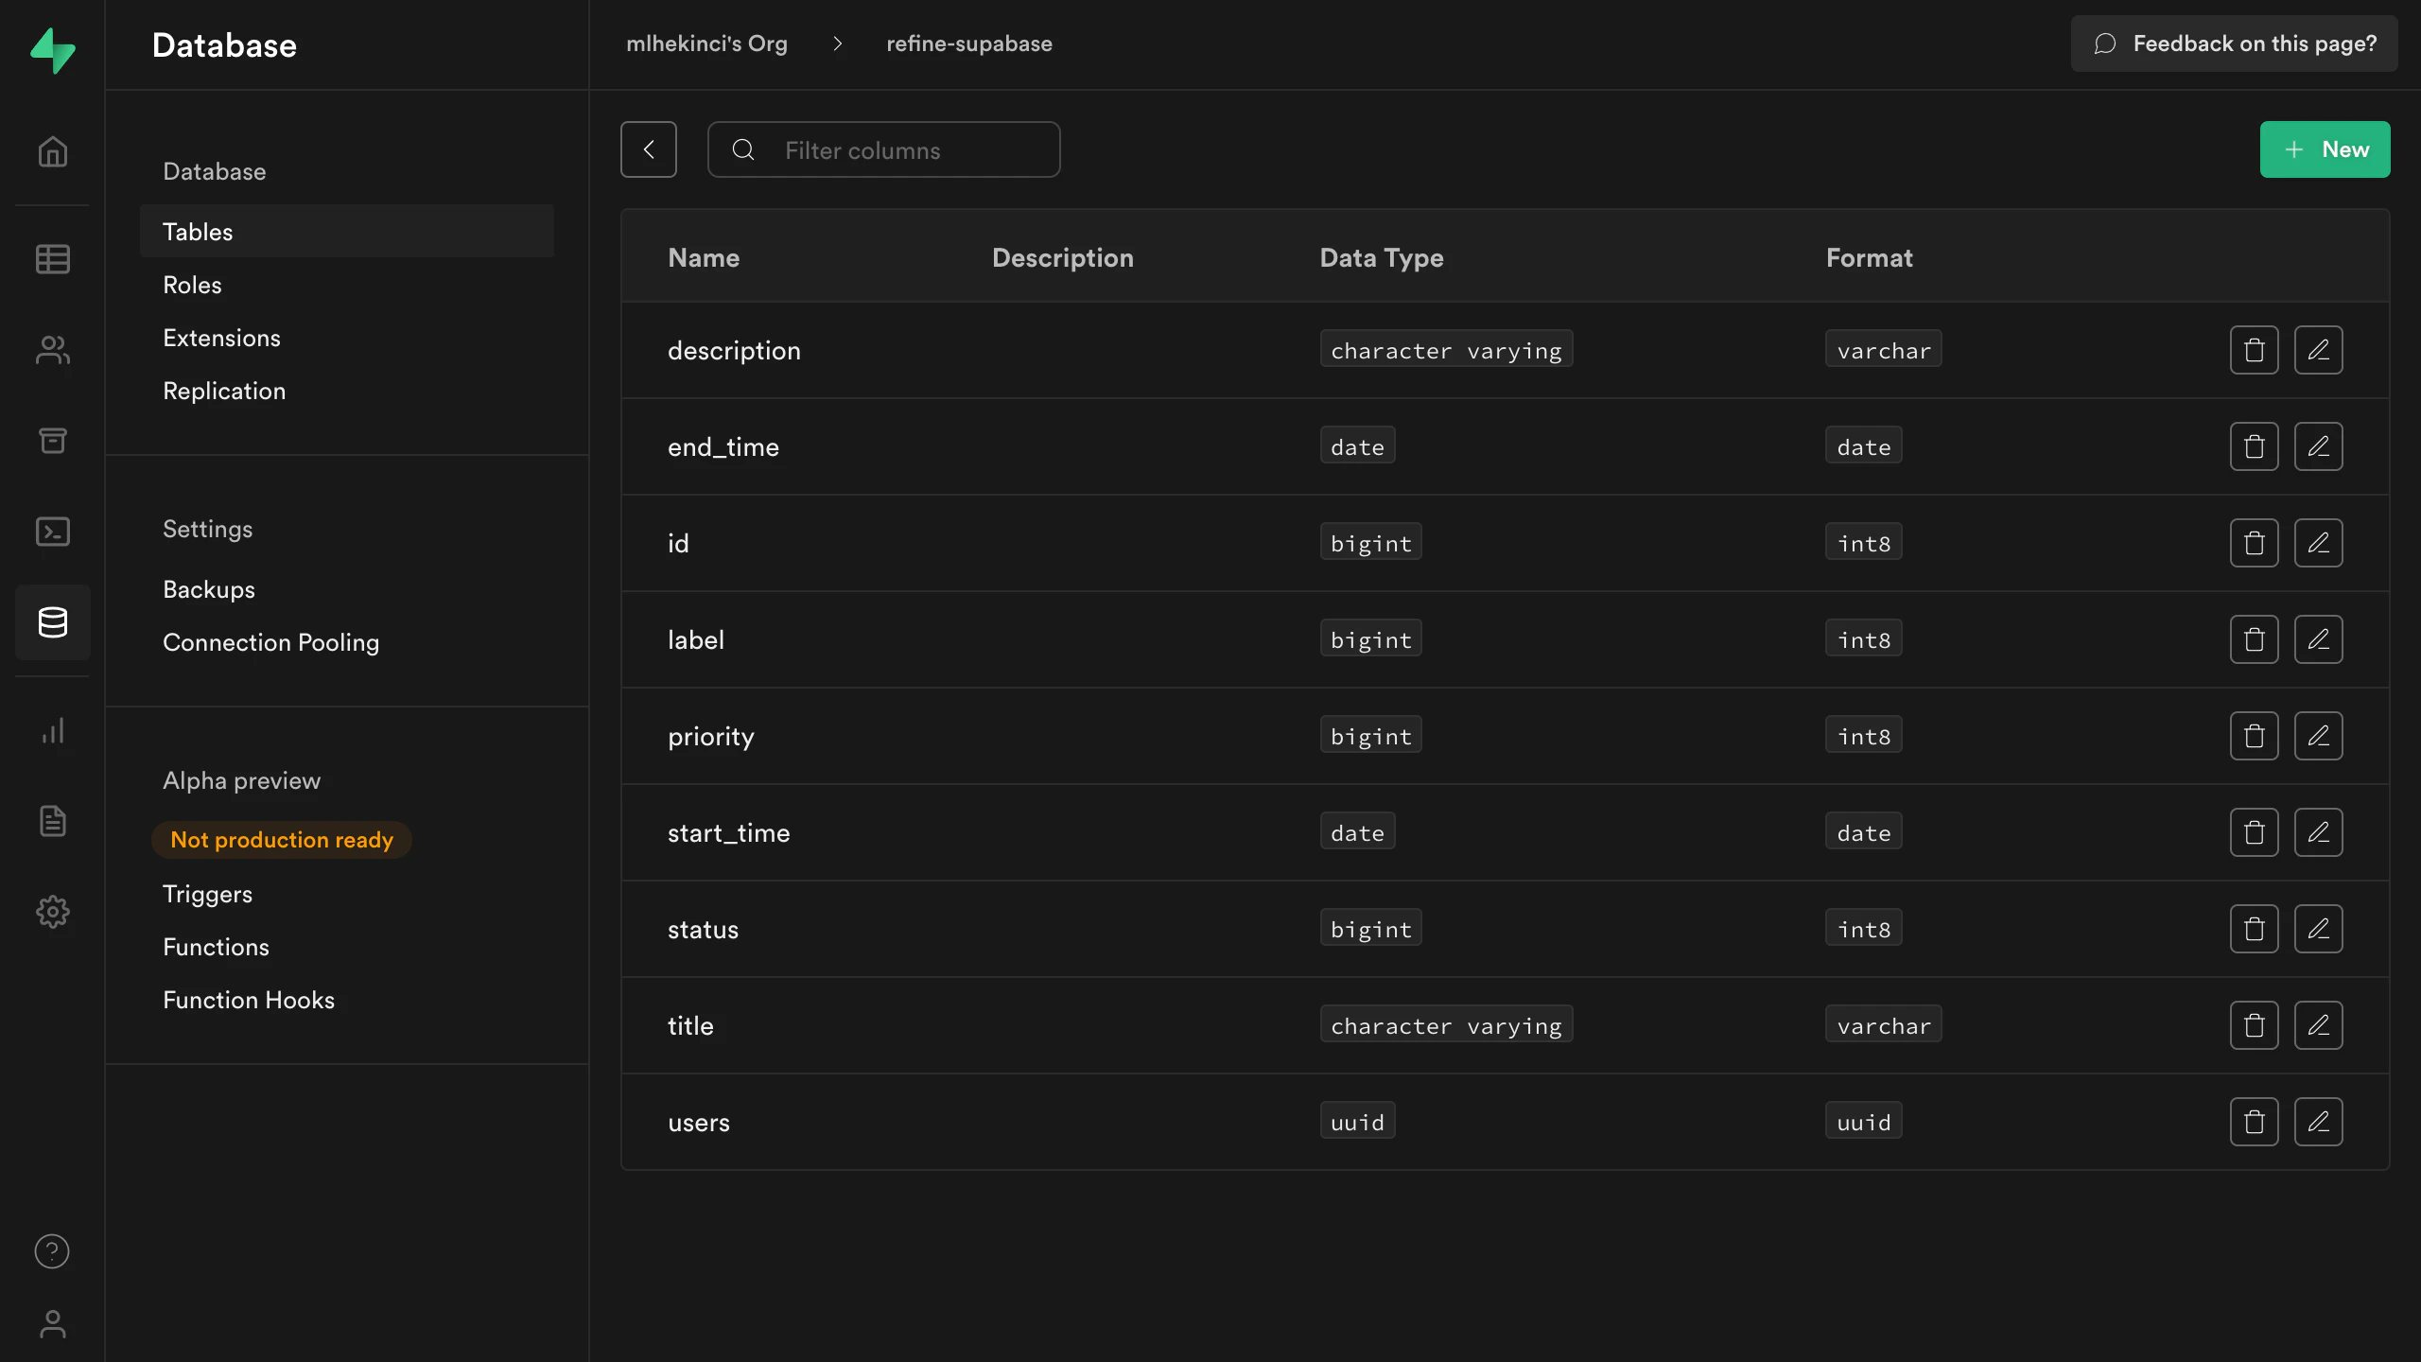
Task: Click the Supabase logo
Action: coord(52,49)
